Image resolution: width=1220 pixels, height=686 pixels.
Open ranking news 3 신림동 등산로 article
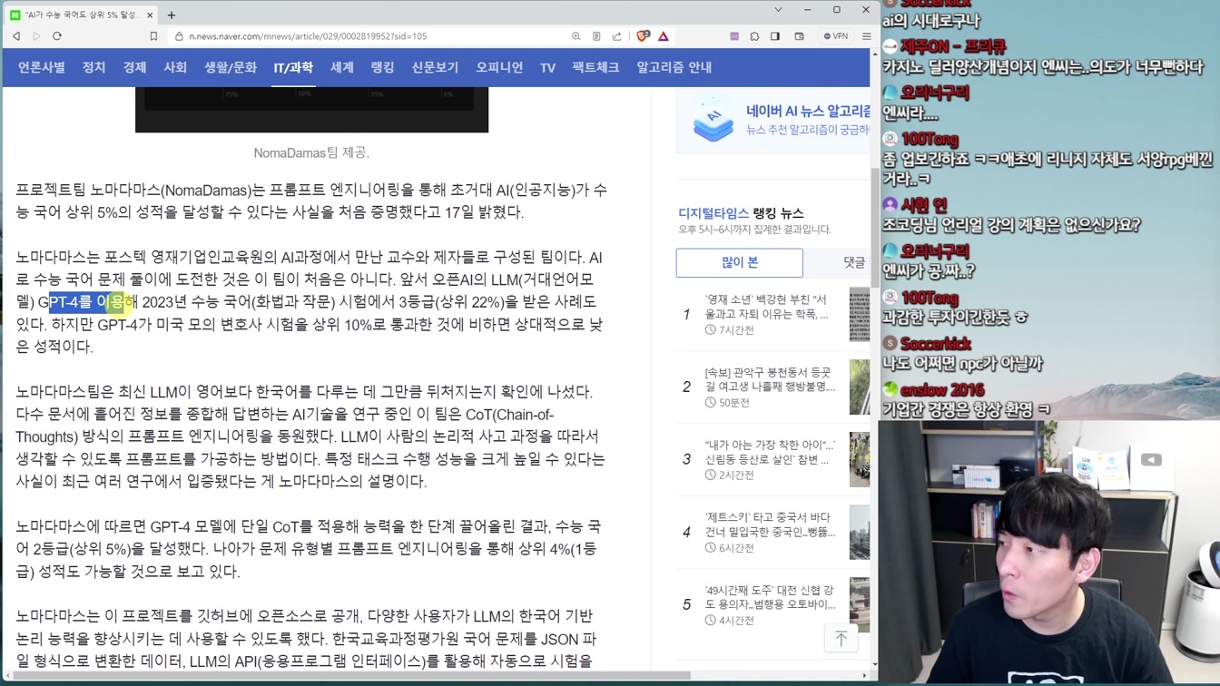(770, 452)
